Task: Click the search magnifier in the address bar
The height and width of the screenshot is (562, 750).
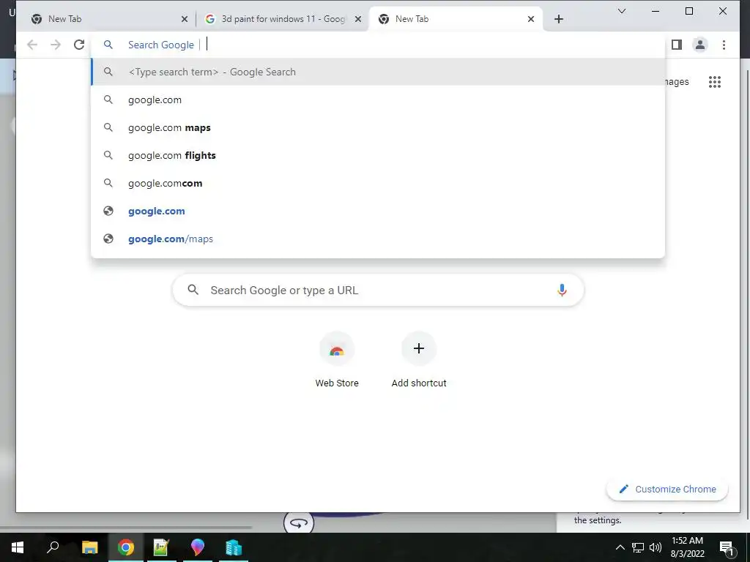Action: coord(108,45)
